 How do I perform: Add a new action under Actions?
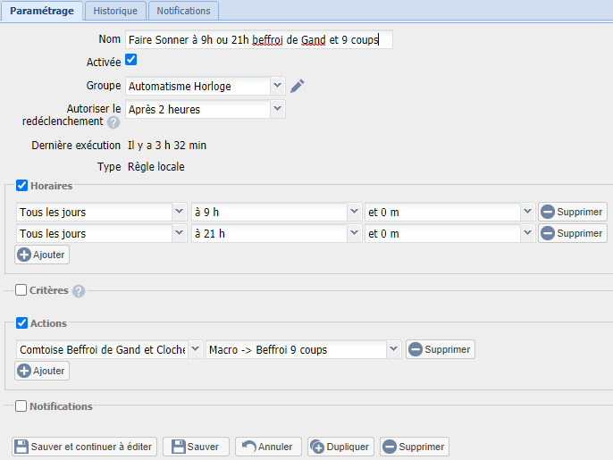[42, 371]
